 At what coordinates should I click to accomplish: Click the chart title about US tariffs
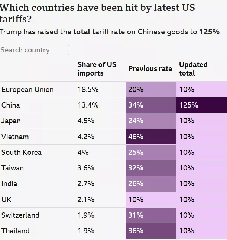(97, 13)
